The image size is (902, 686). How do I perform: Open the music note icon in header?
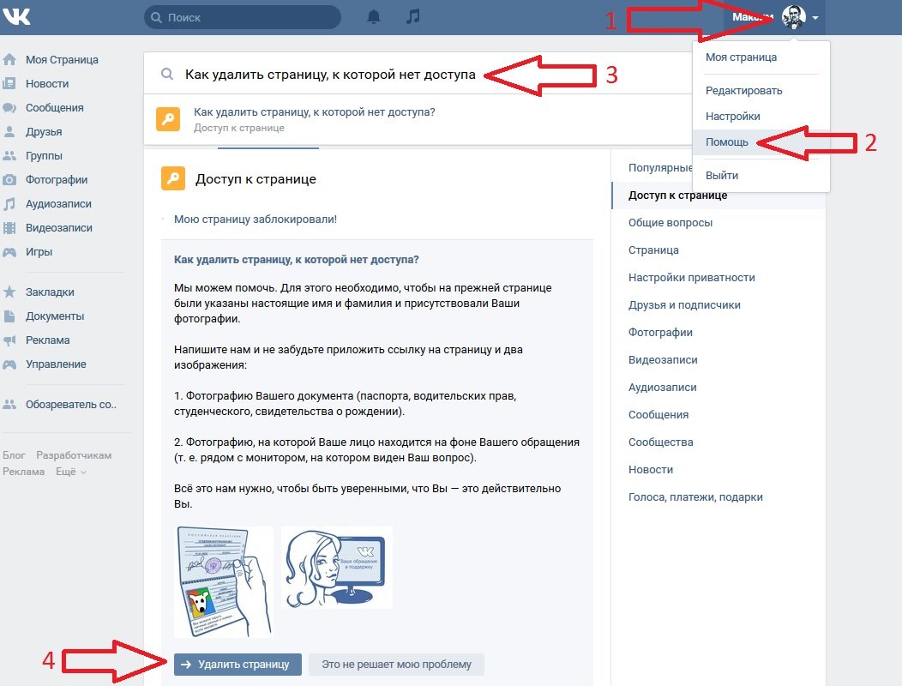click(412, 16)
